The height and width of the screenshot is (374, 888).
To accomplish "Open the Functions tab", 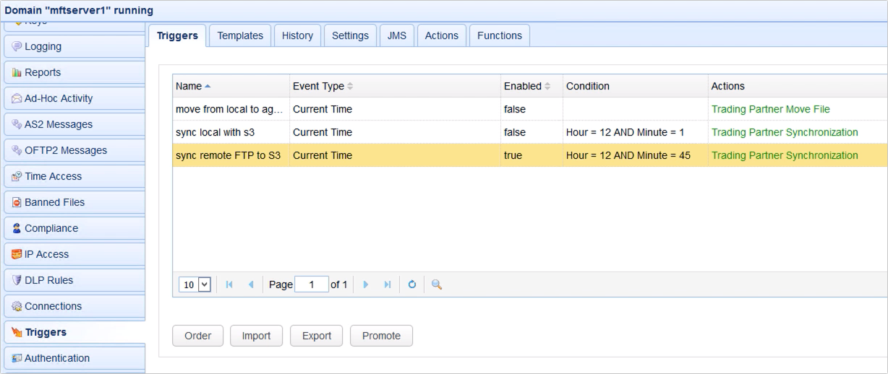I will 499,35.
